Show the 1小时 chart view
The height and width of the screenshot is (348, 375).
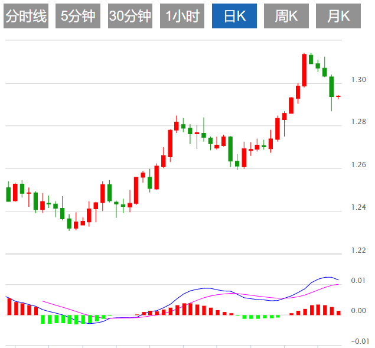tap(182, 17)
